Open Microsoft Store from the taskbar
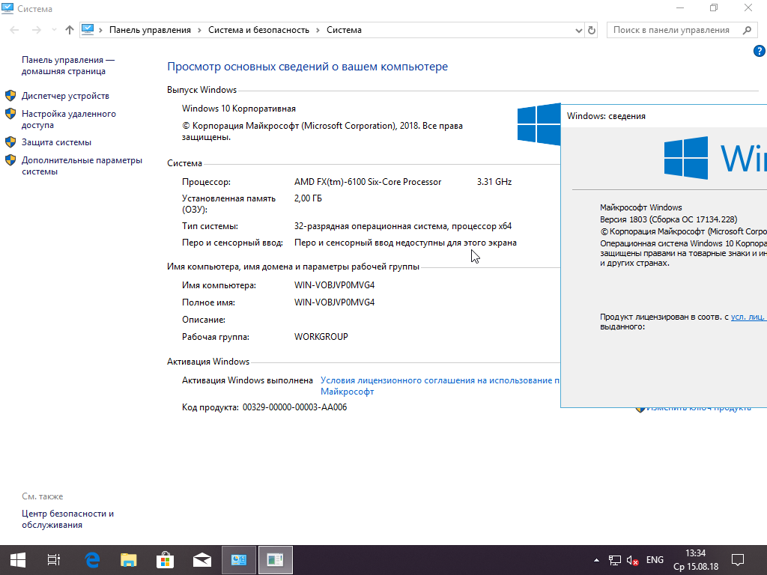767x575 pixels. (165, 560)
